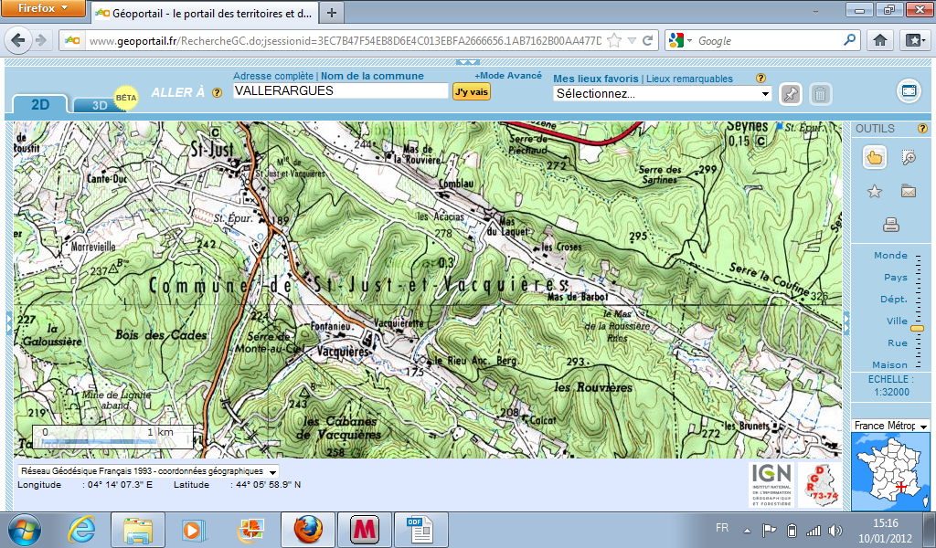936x548 pixels.
Task: Click the VALLERARGUES search field
Action: (x=340, y=90)
